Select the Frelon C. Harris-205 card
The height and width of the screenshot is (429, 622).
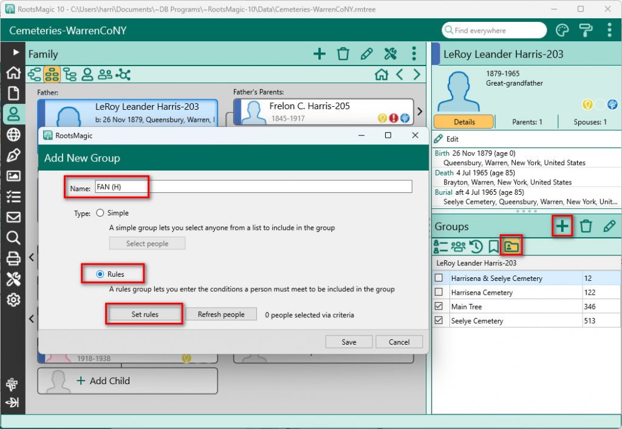click(323, 112)
